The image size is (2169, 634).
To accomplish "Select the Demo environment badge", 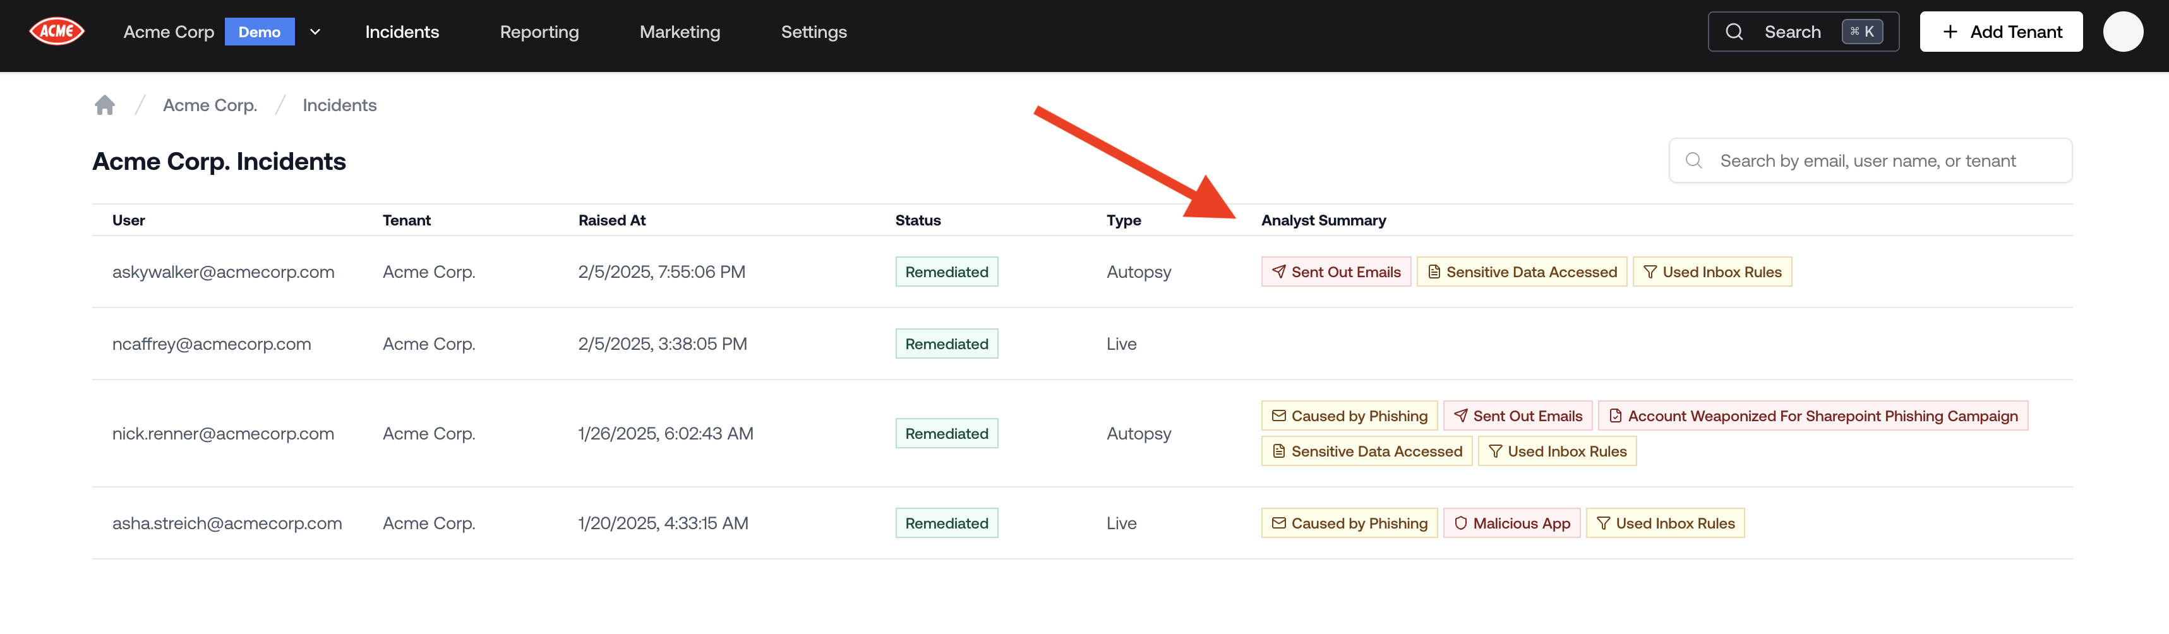I will (260, 31).
